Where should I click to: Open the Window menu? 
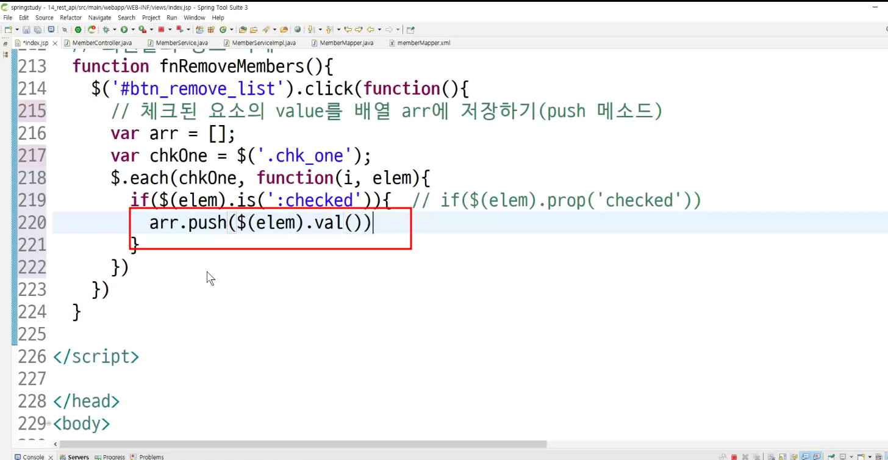(195, 18)
